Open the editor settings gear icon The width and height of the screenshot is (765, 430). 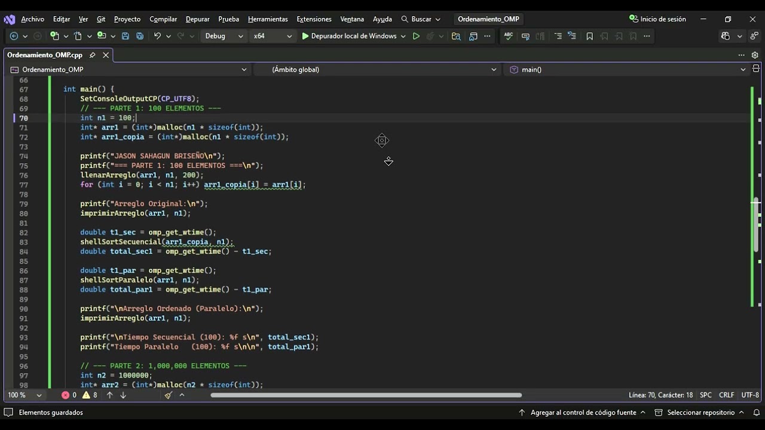pos(755,55)
